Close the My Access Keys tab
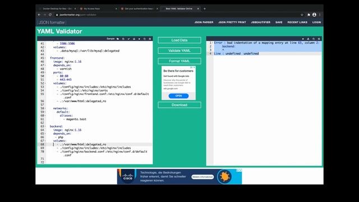Screen dimensions: 359x202 116,9
